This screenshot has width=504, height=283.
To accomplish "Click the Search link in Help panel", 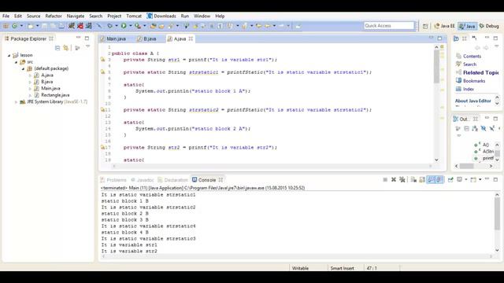I will click(x=469, y=64).
